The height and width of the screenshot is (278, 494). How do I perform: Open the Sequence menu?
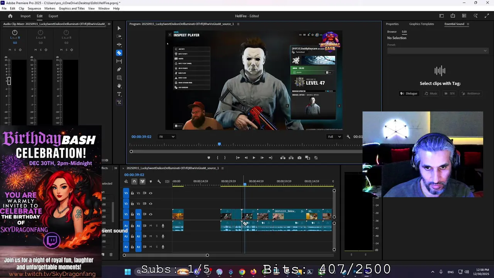pos(34,8)
